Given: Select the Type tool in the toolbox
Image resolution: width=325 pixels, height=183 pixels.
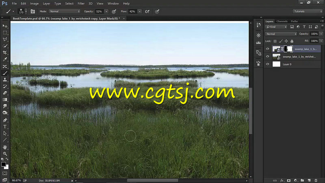Looking at the screenshot, I should tap(5, 126).
